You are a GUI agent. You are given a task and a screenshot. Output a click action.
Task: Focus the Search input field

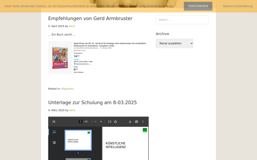point(182,20)
